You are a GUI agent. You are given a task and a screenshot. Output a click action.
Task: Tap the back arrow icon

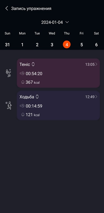(6, 8)
